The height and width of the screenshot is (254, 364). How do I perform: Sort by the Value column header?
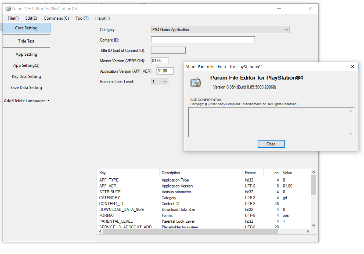click(x=296, y=173)
